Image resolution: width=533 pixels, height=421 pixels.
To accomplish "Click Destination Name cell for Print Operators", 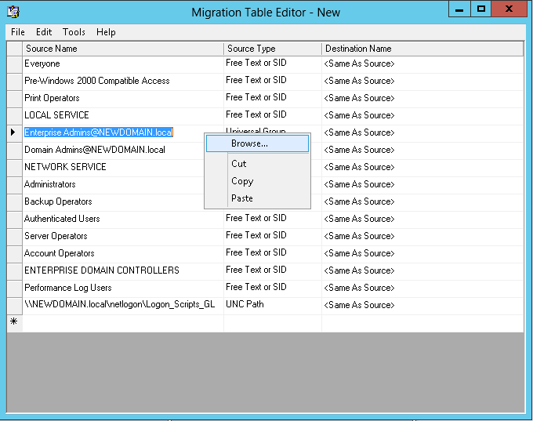I will [x=422, y=98].
